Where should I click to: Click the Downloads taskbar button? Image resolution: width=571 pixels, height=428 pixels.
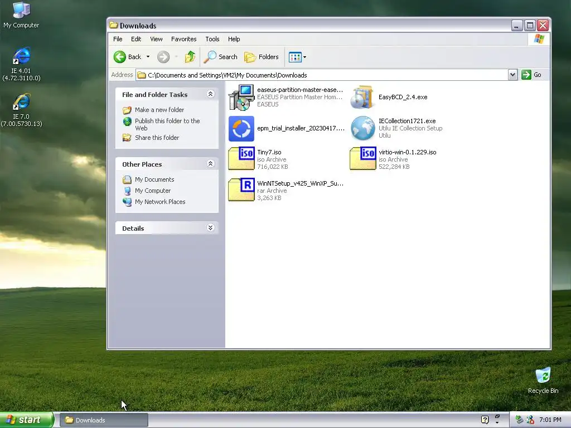pos(103,420)
